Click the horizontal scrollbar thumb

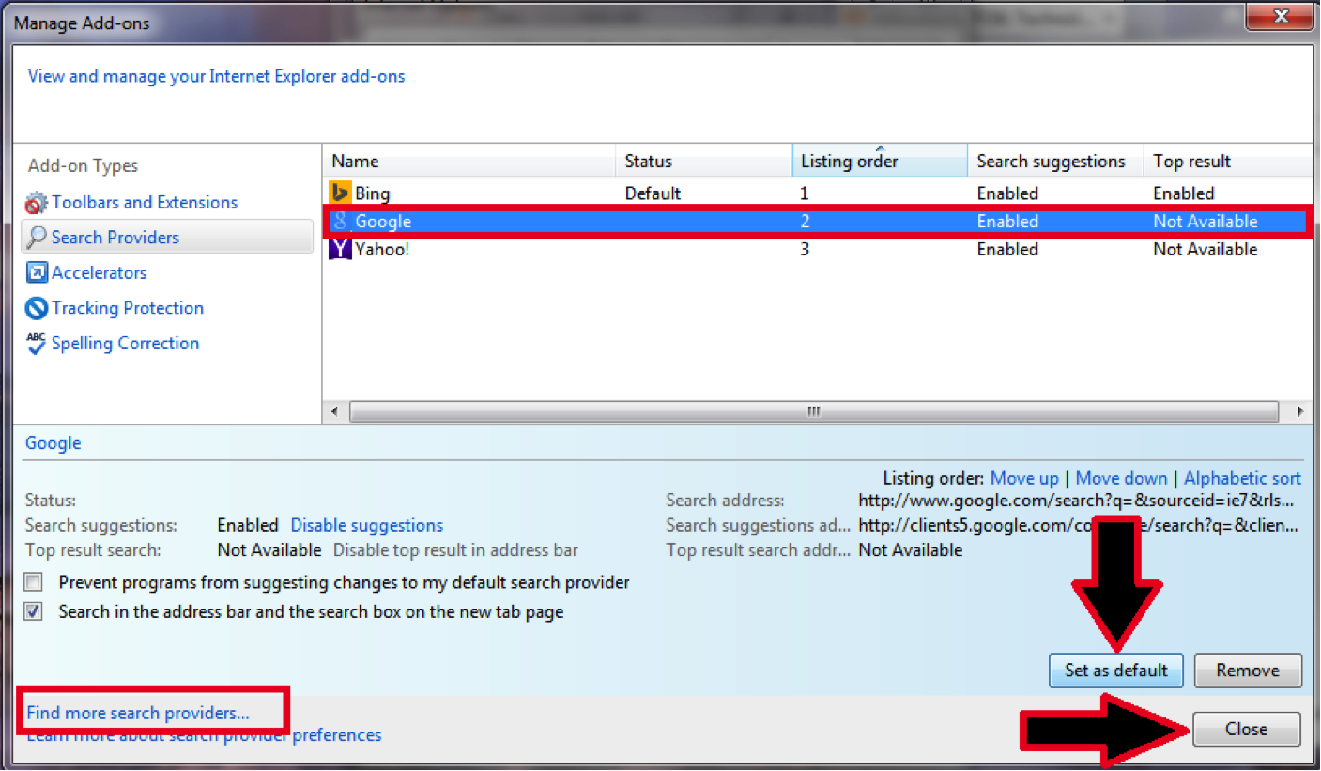point(814,411)
